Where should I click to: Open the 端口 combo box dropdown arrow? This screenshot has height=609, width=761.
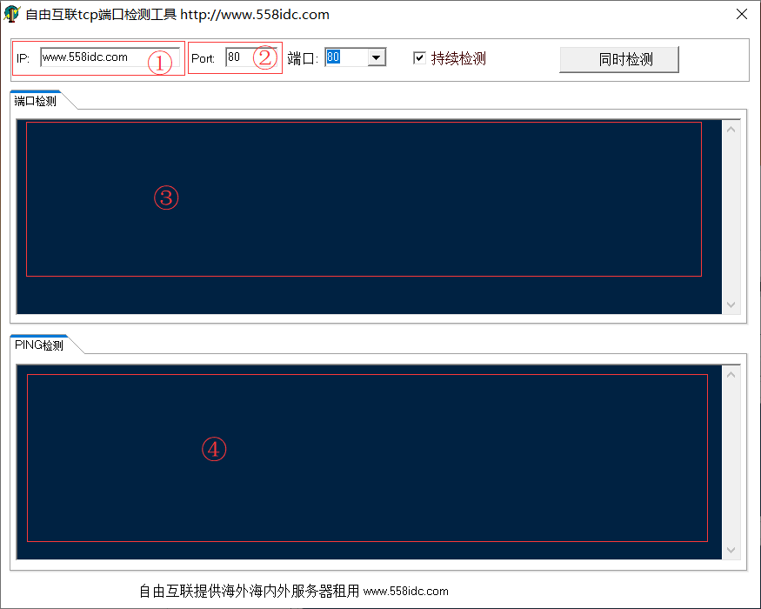(376, 57)
